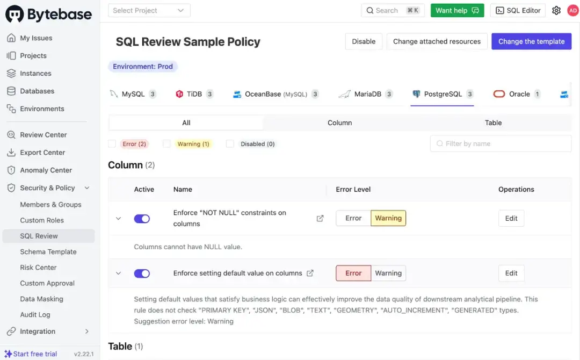Open the Anomaly Center
580x360 pixels.
[x=45, y=170]
